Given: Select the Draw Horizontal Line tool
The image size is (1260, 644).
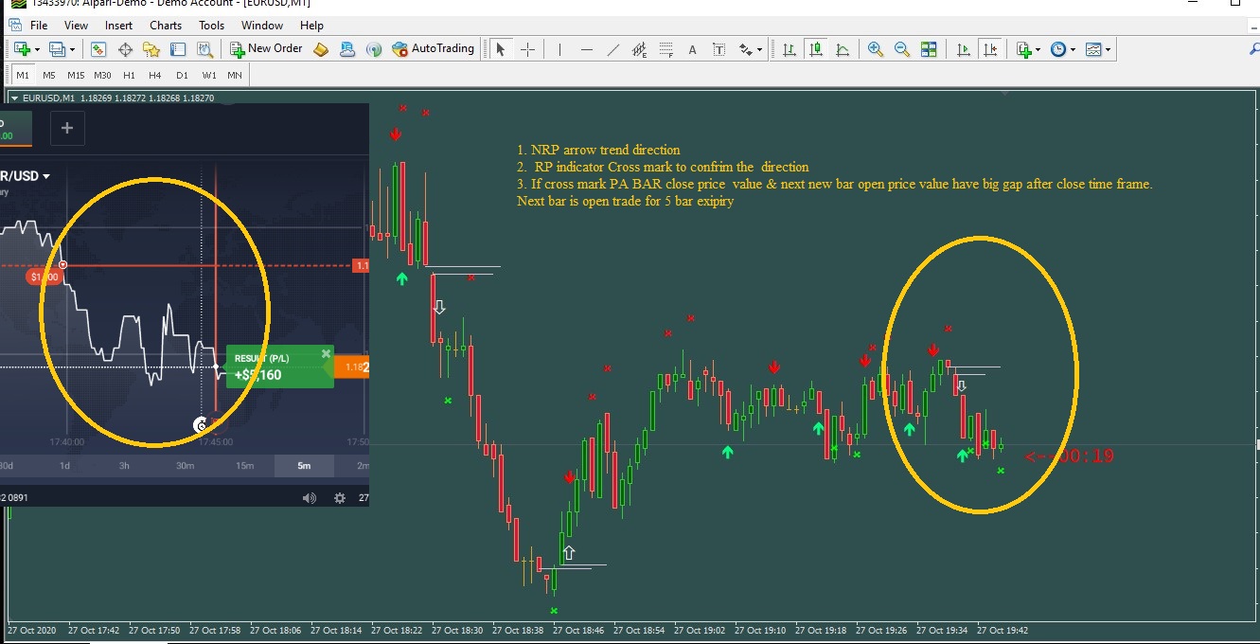Looking at the screenshot, I should tap(587, 49).
